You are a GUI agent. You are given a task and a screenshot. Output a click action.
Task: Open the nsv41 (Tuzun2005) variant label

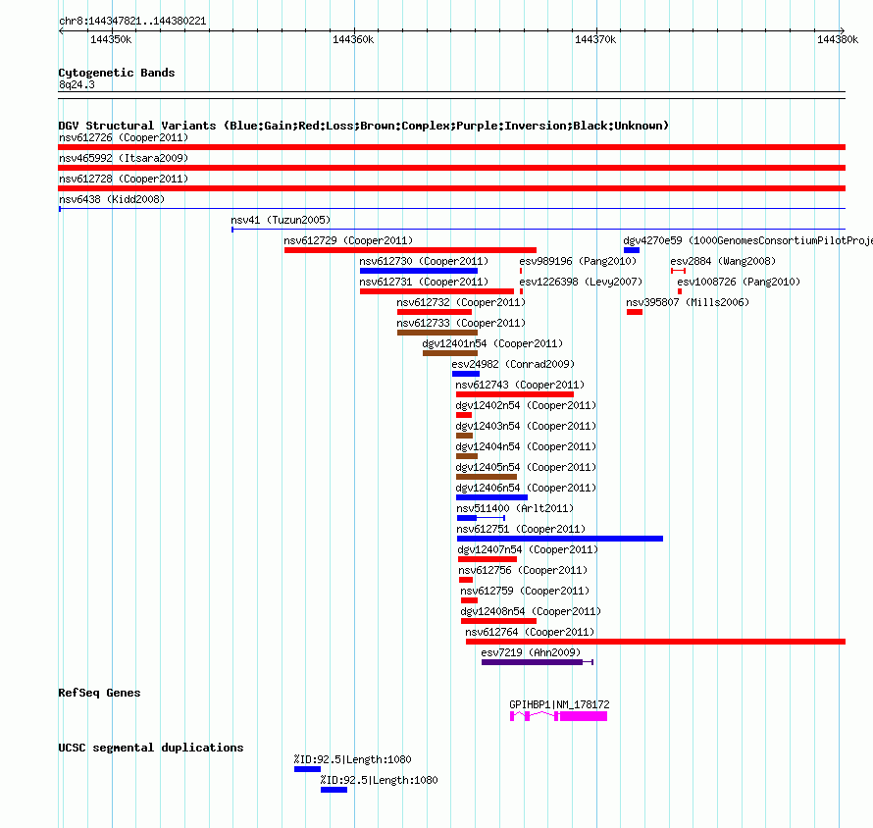pos(281,220)
